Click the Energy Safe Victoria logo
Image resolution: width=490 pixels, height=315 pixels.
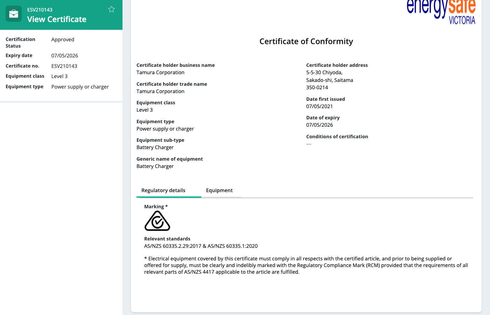coord(441,12)
